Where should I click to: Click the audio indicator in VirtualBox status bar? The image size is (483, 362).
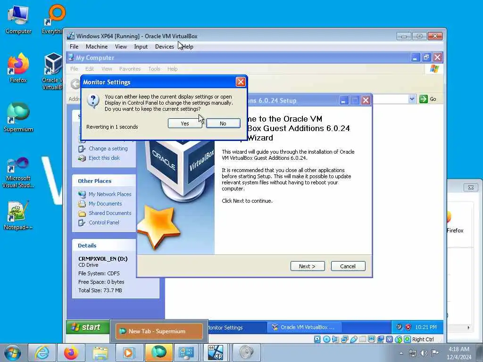335,339
